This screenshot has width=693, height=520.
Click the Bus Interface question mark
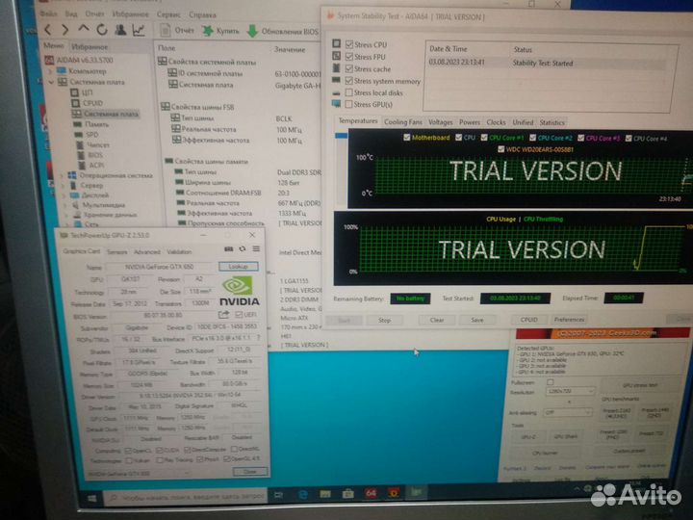(x=259, y=337)
